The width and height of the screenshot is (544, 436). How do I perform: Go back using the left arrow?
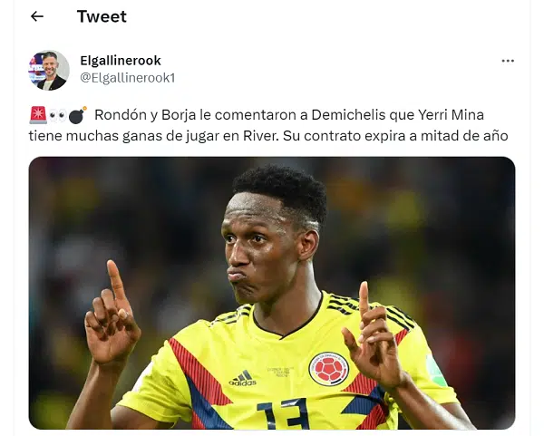click(37, 16)
